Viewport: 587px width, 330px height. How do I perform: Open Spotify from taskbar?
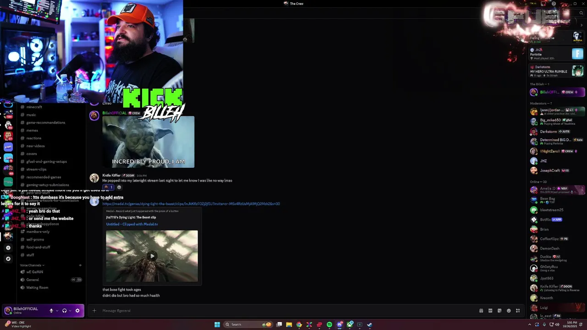329,324
